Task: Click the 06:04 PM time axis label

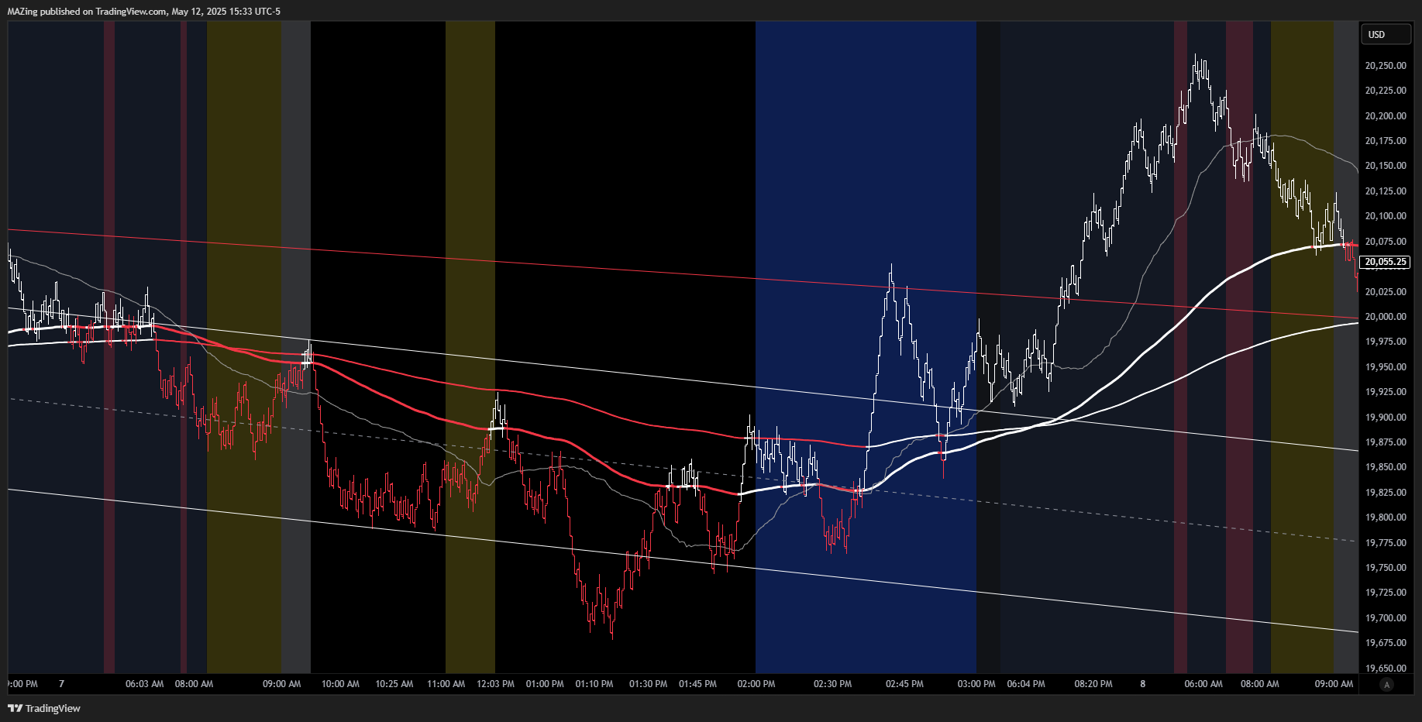Action: click(x=1026, y=684)
